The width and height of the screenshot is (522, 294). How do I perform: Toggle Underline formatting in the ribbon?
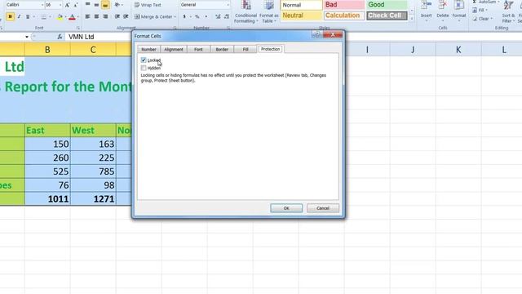pyautogui.click(x=28, y=16)
